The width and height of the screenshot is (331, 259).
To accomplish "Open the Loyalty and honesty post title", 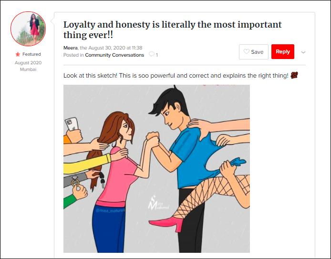I will click(x=173, y=30).
